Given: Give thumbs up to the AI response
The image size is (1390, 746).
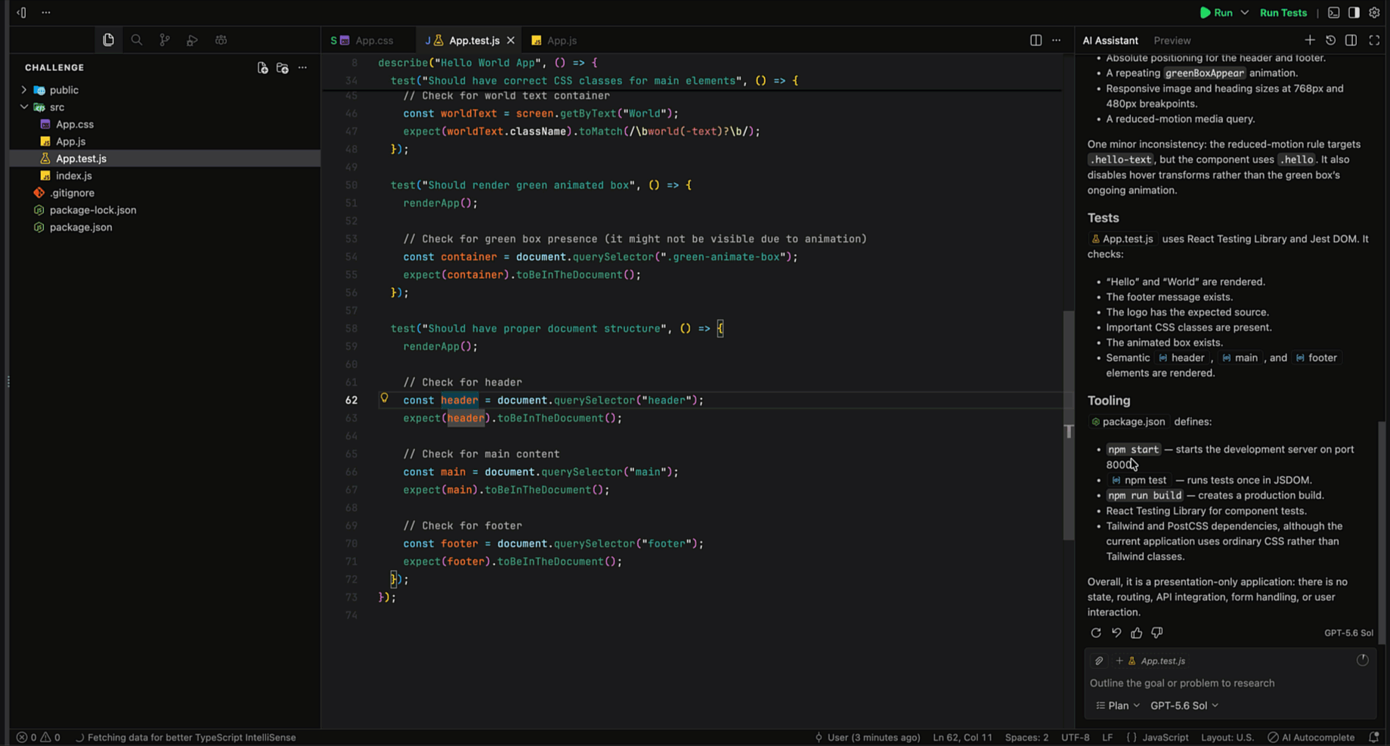Looking at the screenshot, I should point(1137,633).
